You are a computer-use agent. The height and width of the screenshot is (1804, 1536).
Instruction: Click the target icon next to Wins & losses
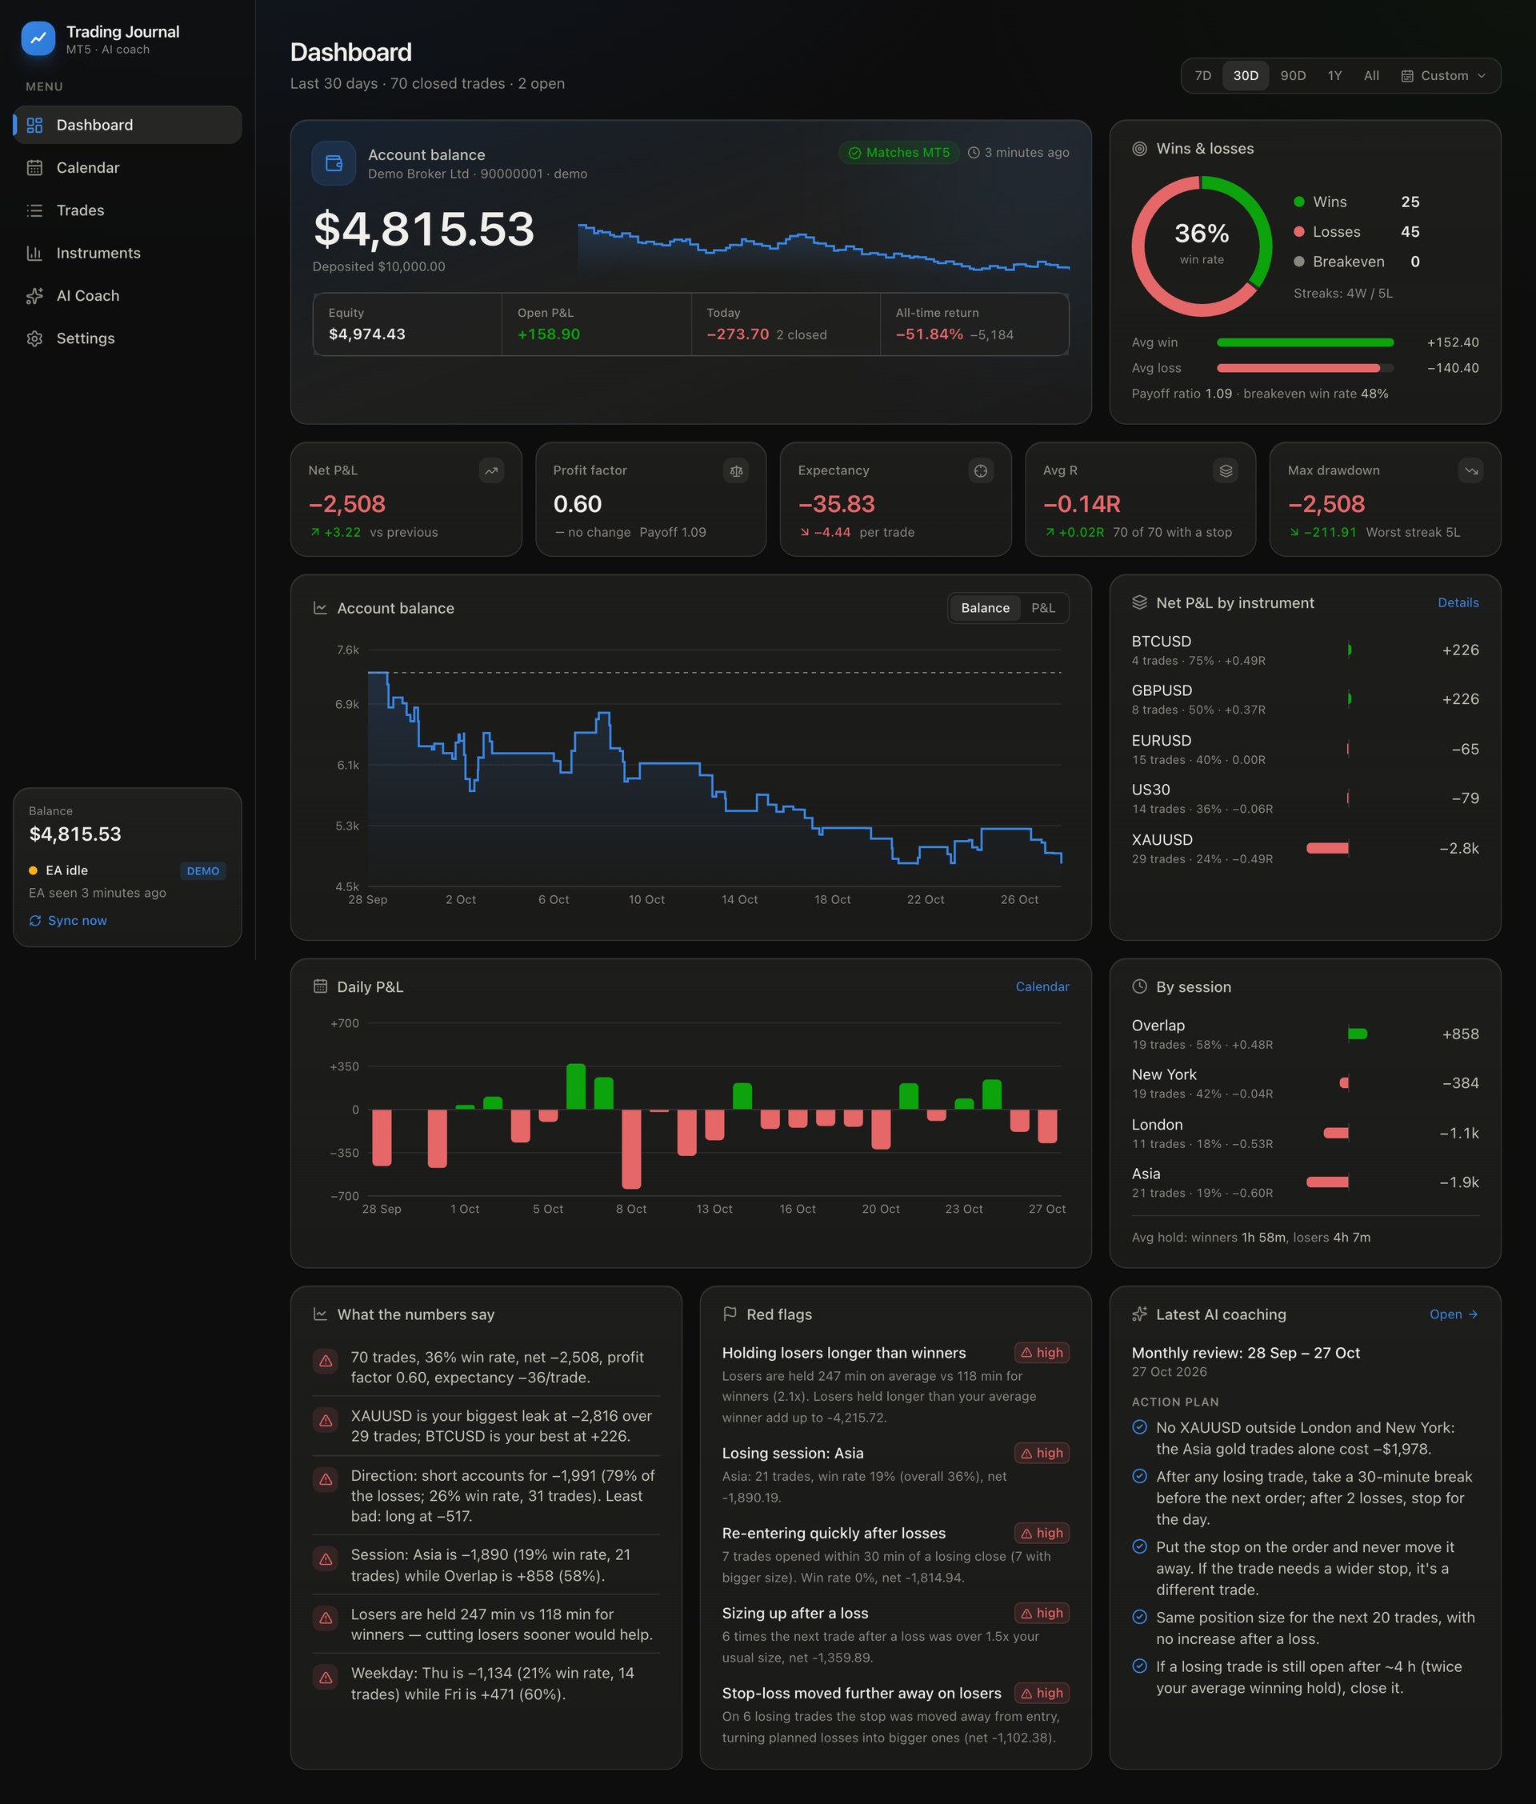click(x=1139, y=149)
